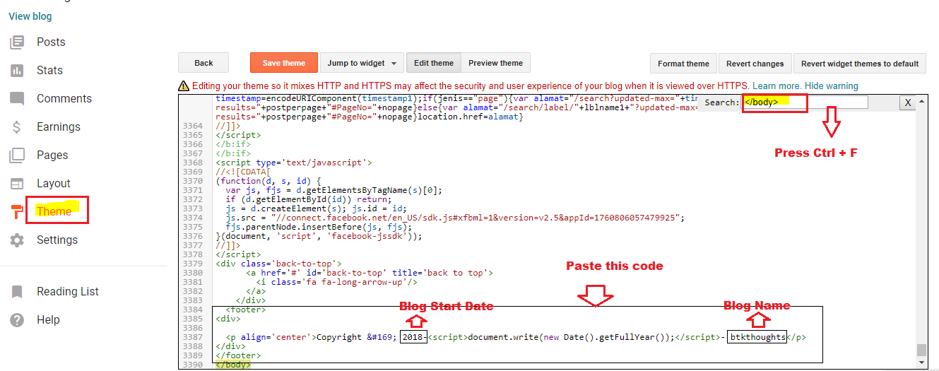
Task: Switch to Edit theme tab
Action: pos(434,63)
